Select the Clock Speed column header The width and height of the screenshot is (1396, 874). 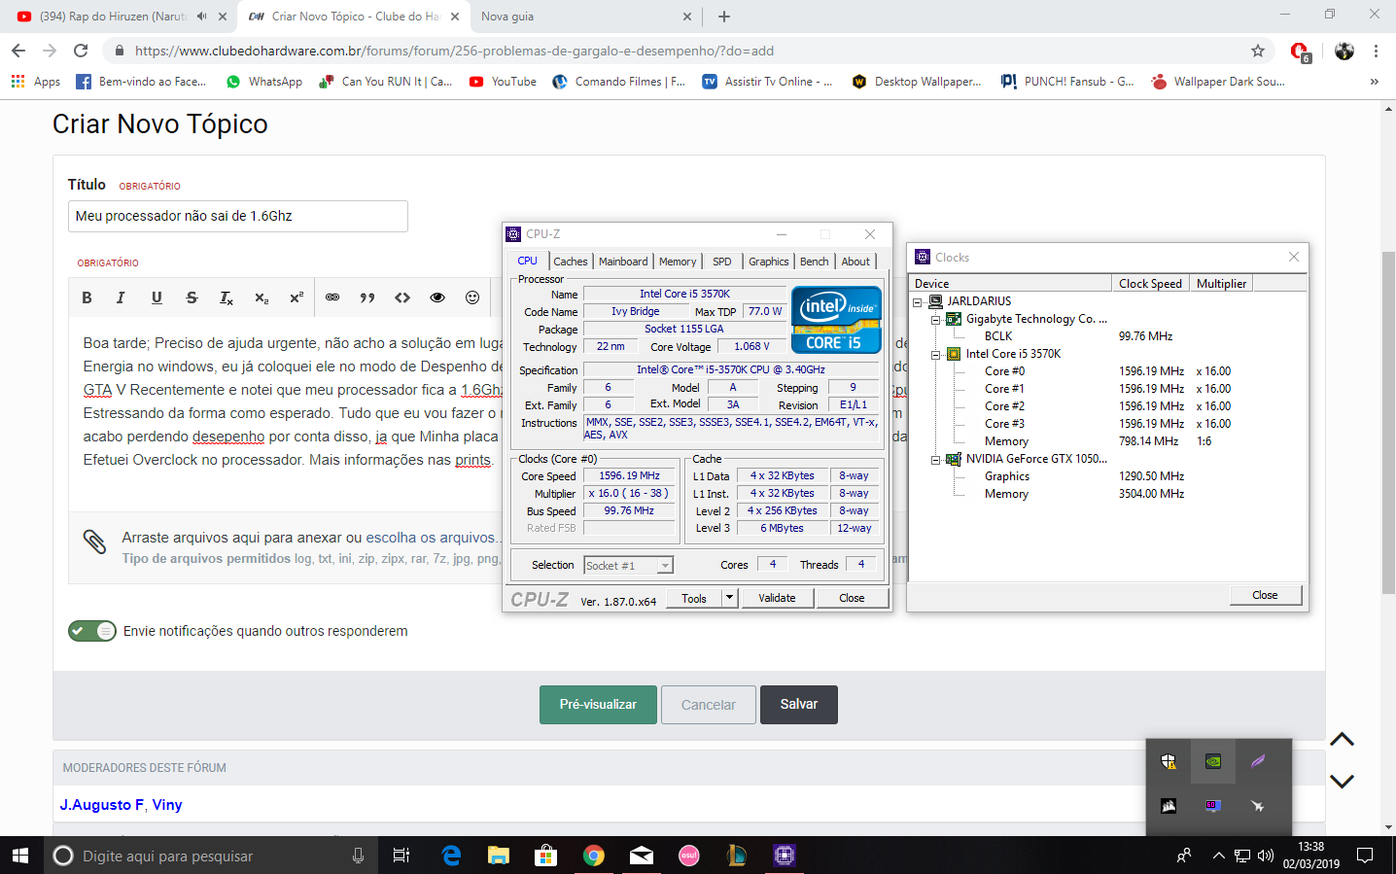click(1151, 283)
